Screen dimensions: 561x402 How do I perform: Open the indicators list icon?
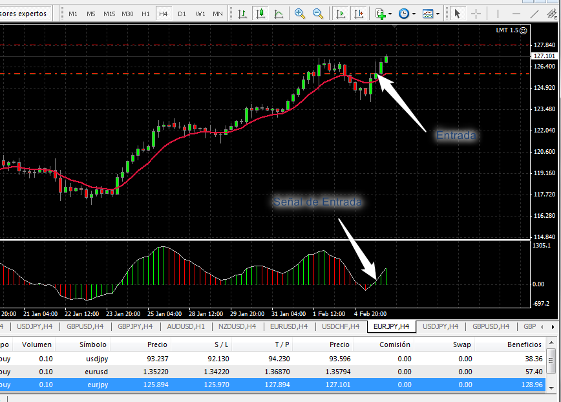(x=380, y=14)
